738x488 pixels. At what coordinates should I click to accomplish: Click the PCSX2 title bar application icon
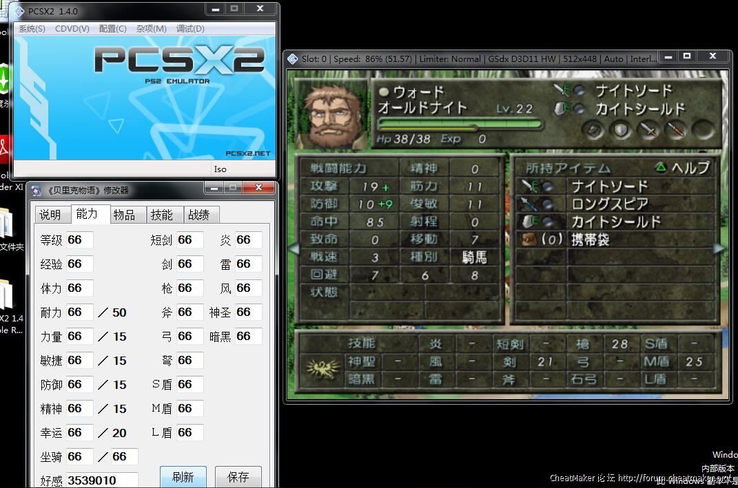(x=20, y=11)
